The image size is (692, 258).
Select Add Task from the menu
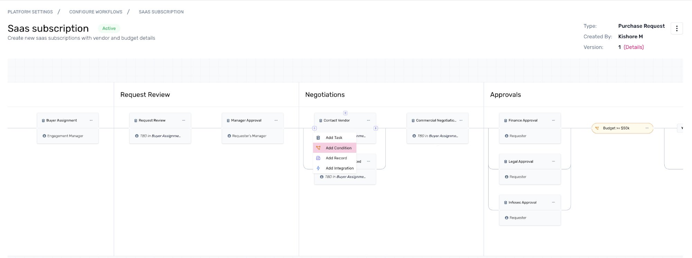(334, 138)
